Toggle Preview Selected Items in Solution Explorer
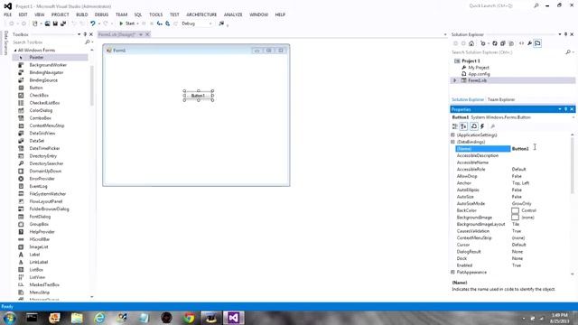This screenshot has height=325, width=578. pos(538,43)
